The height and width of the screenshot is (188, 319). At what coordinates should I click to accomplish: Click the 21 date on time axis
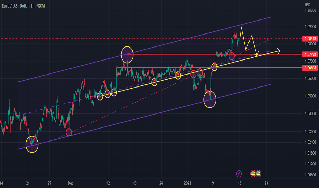pyautogui.click(x=28, y=183)
